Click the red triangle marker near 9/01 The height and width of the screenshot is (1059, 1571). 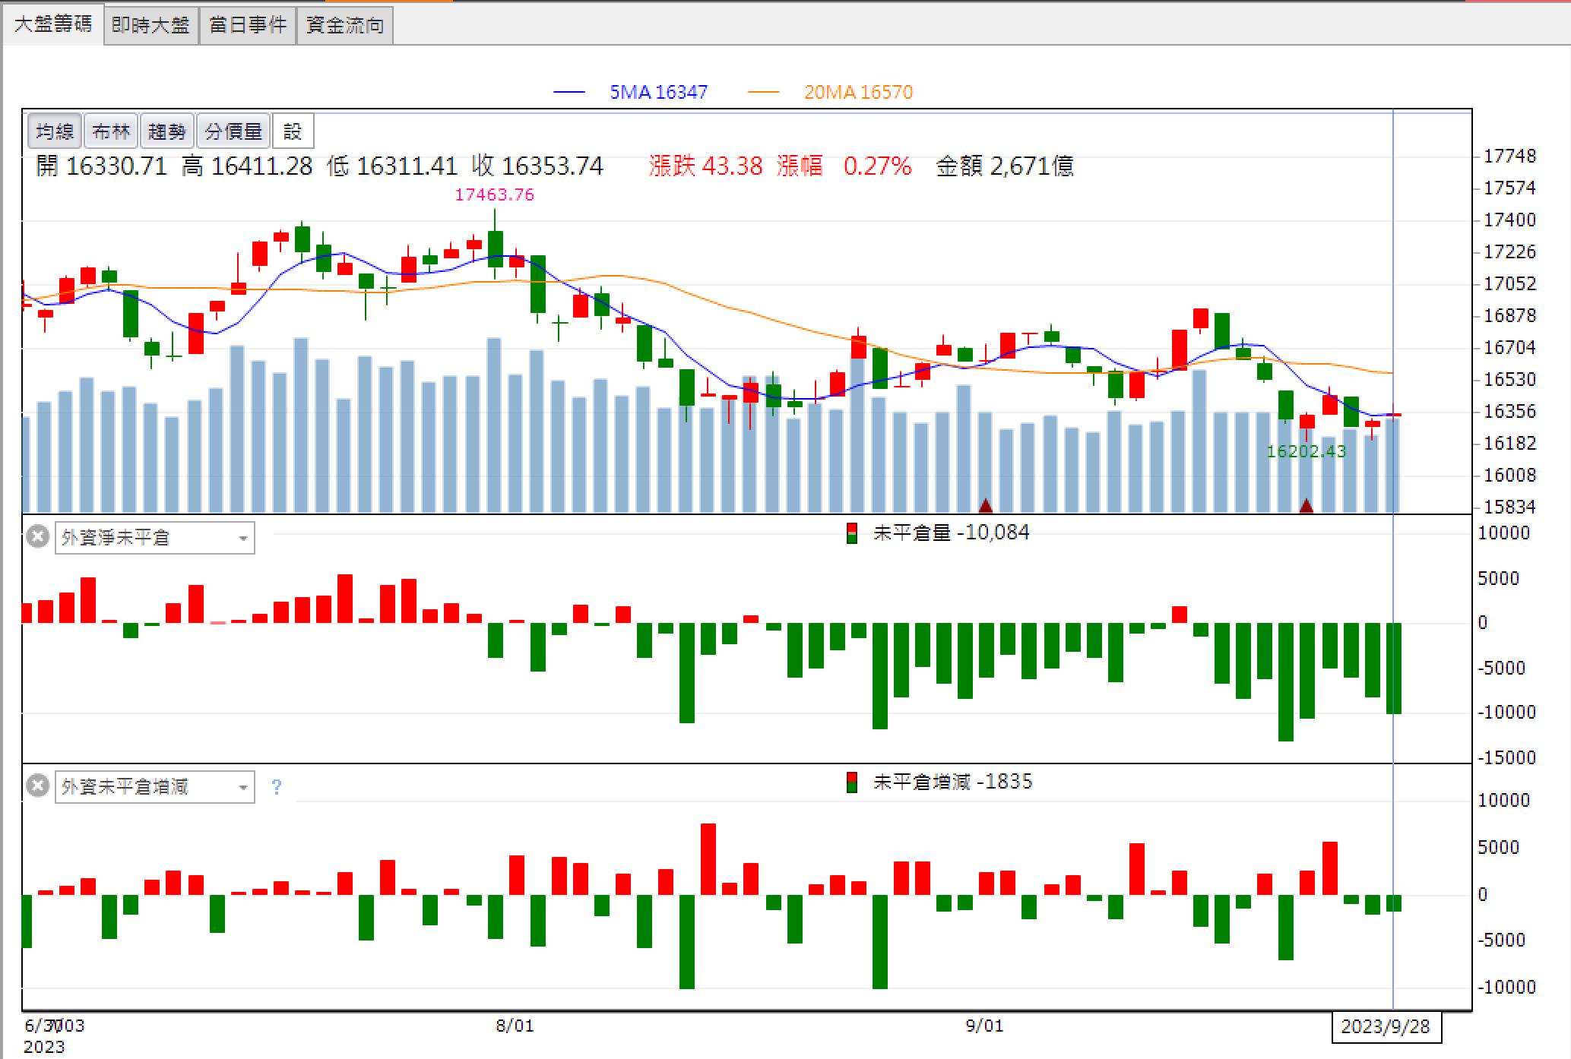click(x=986, y=505)
